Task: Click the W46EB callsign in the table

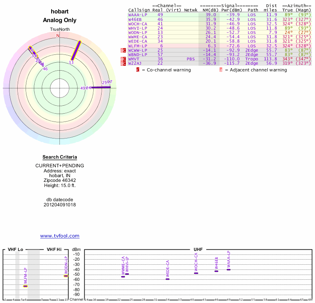Action: click(x=135, y=19)
